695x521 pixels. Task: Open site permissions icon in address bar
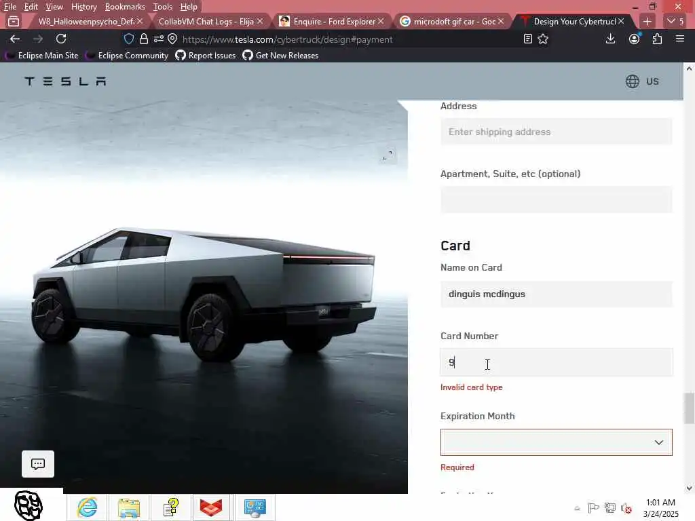pos(158,39)
